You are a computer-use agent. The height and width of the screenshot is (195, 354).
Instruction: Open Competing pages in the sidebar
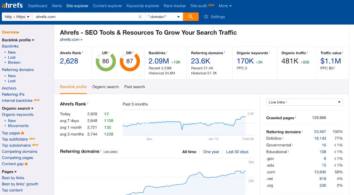pyautogui.click(x=17, y=158)
